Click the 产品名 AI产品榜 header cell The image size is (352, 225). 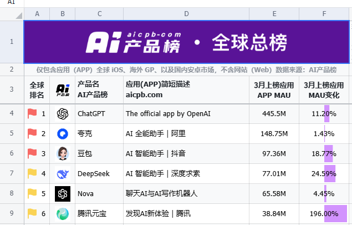(99, 90)
